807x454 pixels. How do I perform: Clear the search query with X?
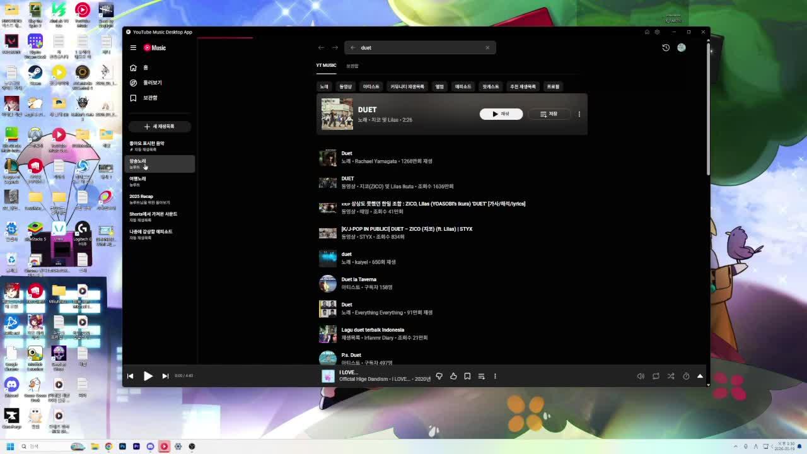487,48
